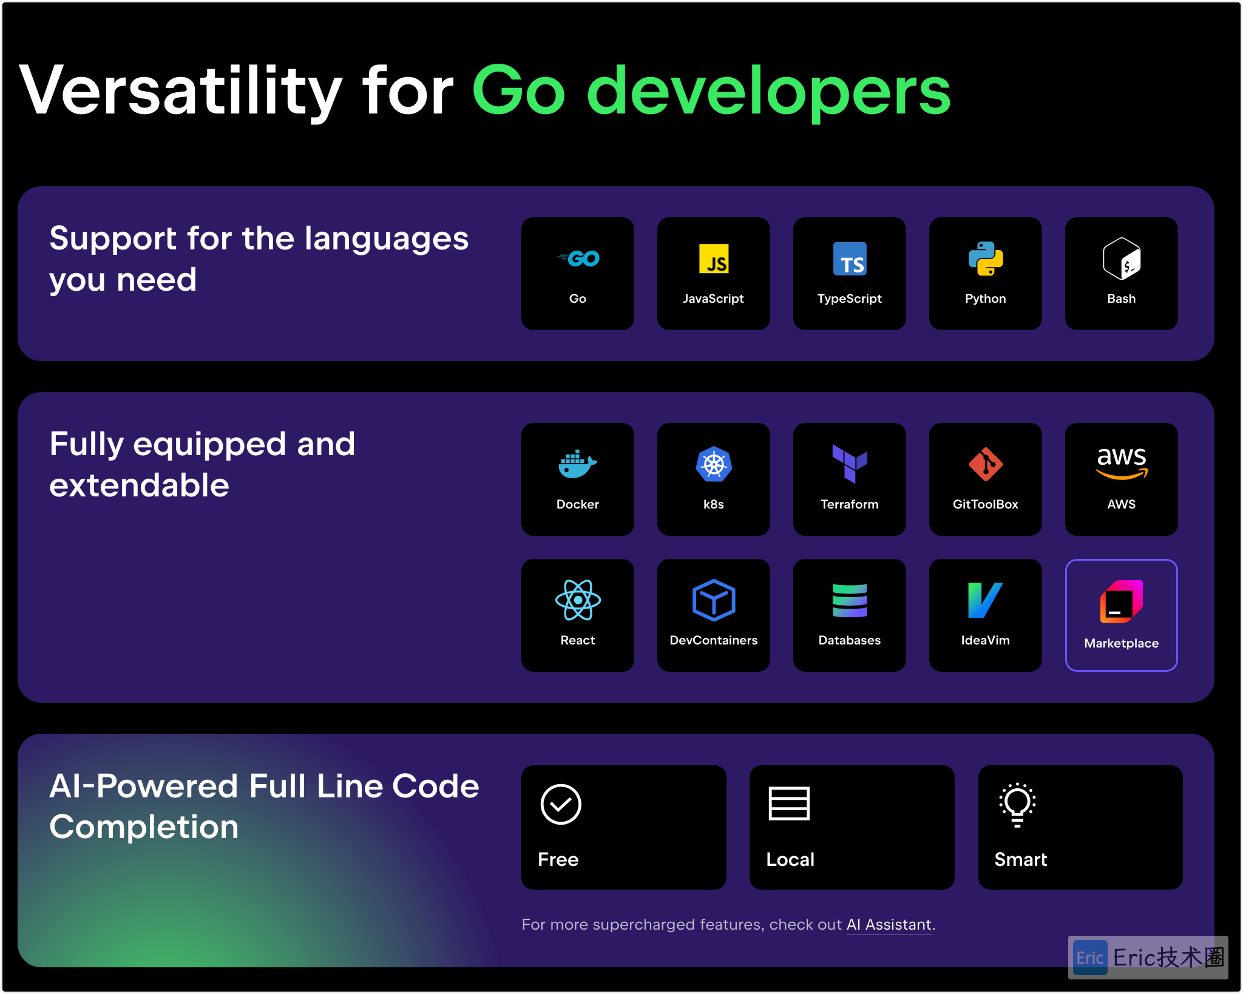Click the "DevContainers" label text
1243x994 pixels.
(714, 640)
